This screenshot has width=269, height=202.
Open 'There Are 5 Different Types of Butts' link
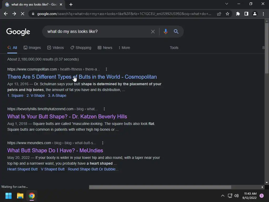pyautogui.click(x=82, y=77)
